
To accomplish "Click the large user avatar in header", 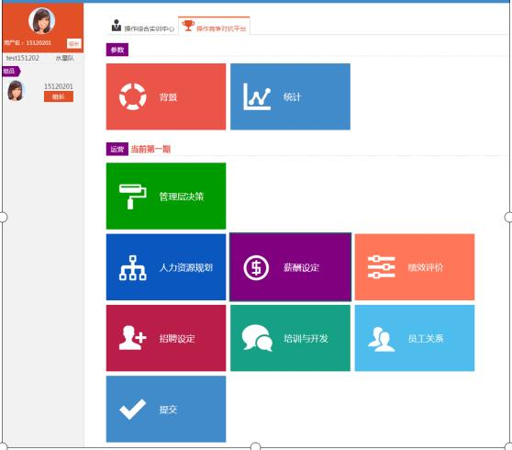I will pyautogui.click(x=42, y=20).
